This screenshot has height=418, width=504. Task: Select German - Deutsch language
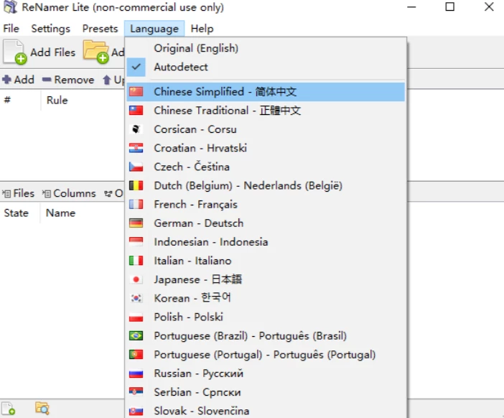(x=266, y=223)
